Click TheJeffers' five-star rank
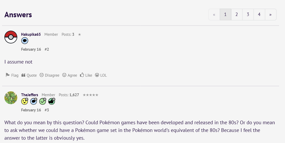The height and width of the screenshot is (143, 285). pos(90,95)
